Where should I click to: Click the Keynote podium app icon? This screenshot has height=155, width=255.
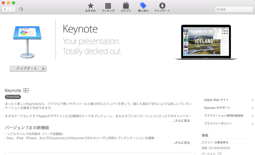point(27,42)
